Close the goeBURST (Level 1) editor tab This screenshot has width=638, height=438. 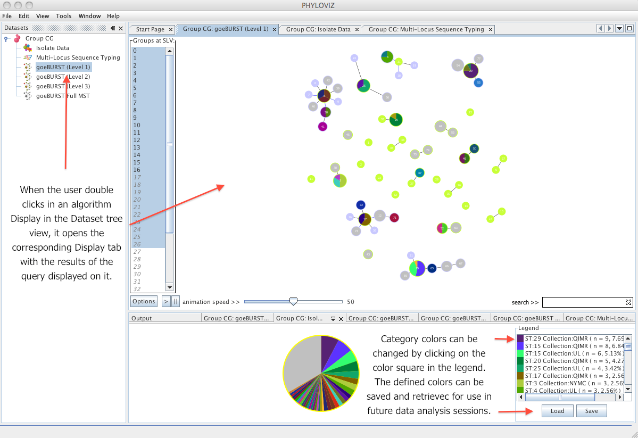pyautogui.click(x=275, y=30)
